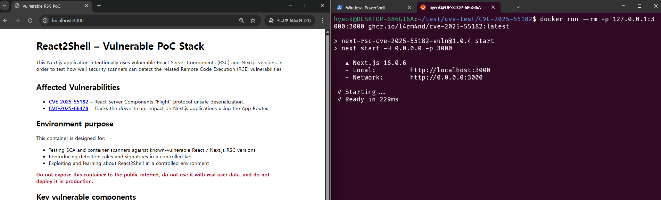Go forward in Chrome browser
661x200 pixels.
pos(18,20)
